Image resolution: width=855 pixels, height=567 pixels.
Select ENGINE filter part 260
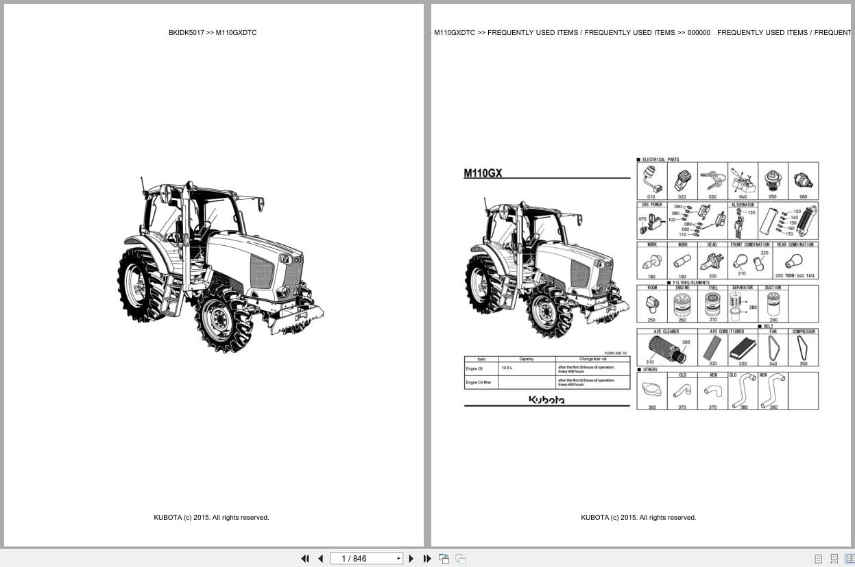coord(682,305)
